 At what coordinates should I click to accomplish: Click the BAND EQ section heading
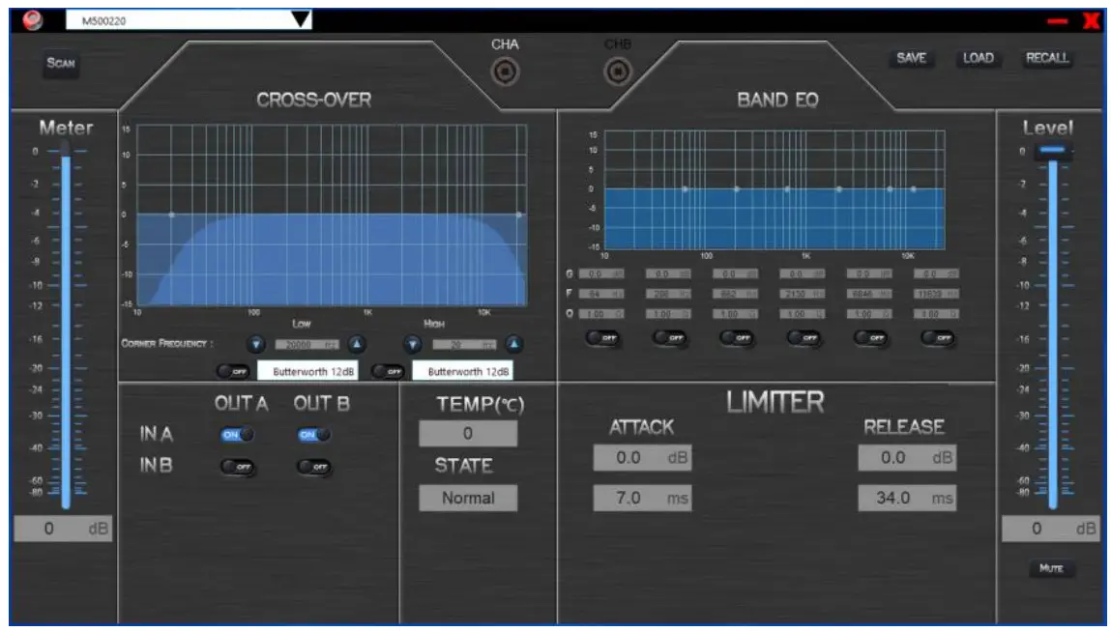tap(778, 100)
